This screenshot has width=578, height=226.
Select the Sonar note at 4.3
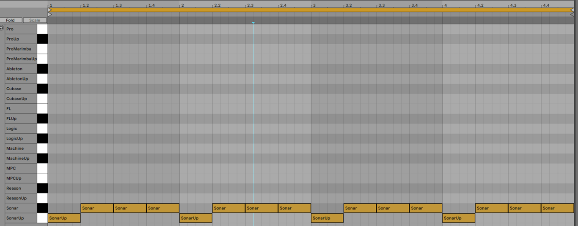pyautogui.click(x=525, y=208)
